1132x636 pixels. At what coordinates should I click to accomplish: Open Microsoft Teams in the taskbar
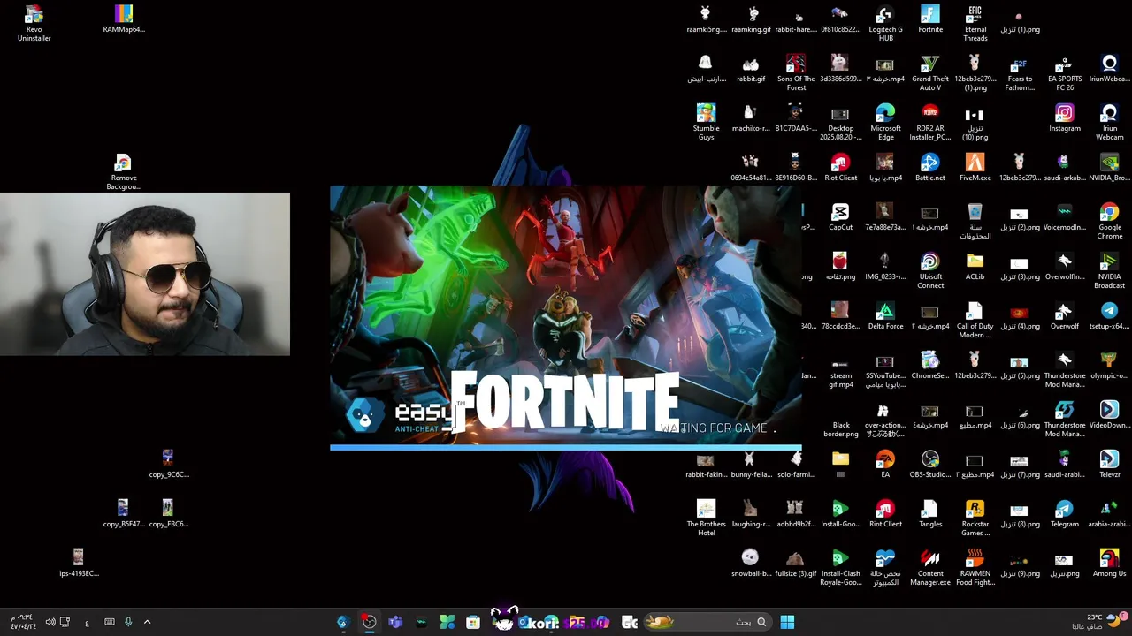click(395, 622)
